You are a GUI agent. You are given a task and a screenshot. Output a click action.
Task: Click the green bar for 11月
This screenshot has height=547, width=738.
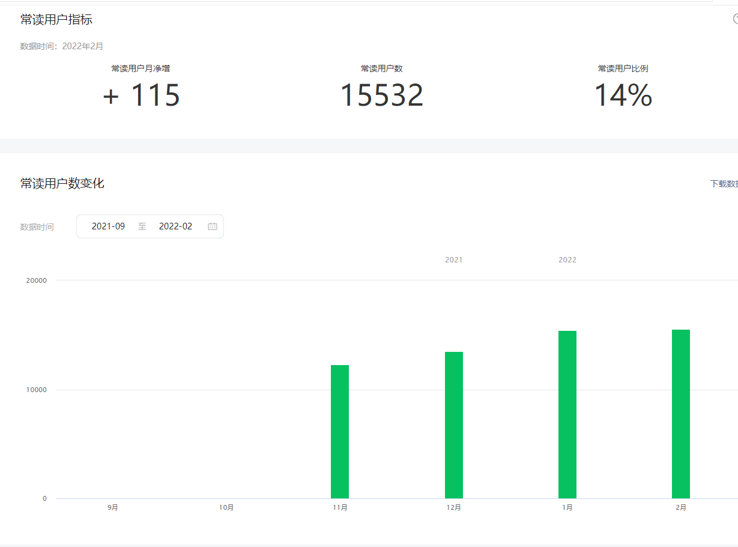pyautogui.click(x=340, y=431)
